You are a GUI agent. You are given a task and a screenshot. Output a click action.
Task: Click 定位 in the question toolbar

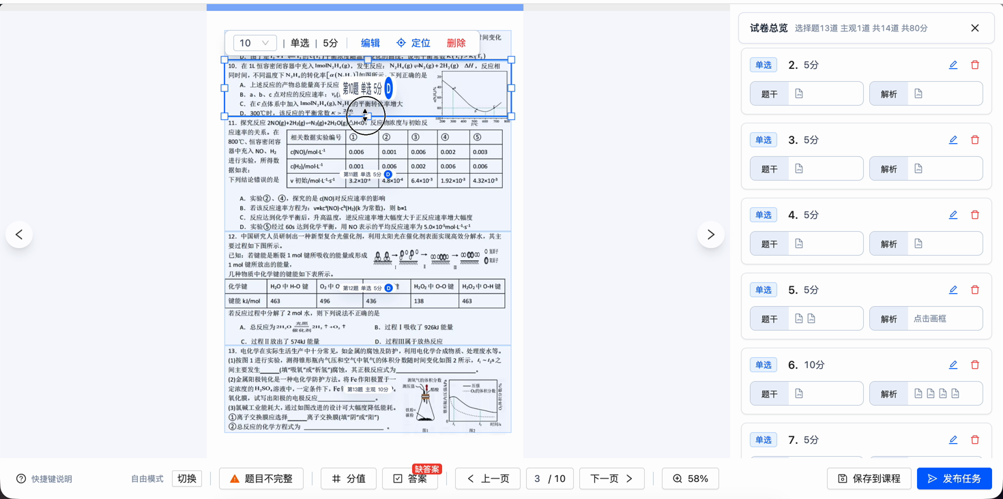pyautogui.click(x=413, y=43)
